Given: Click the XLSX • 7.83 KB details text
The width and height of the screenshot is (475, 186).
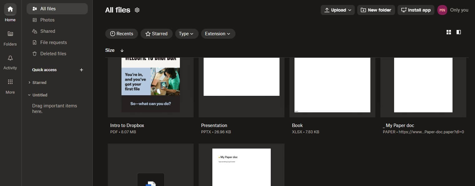Looking at the screenshot, I should (305, 132).
